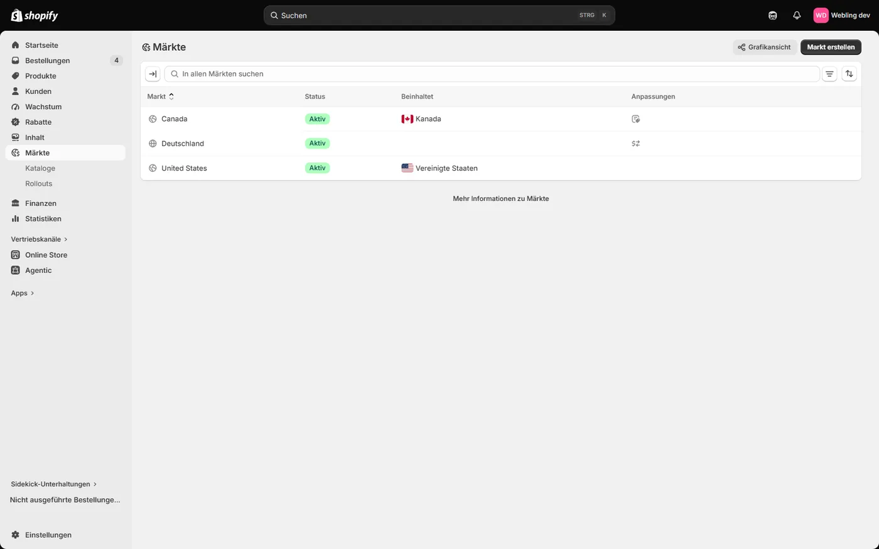
Task: Open the Canada market row
Action: point(501,119)
